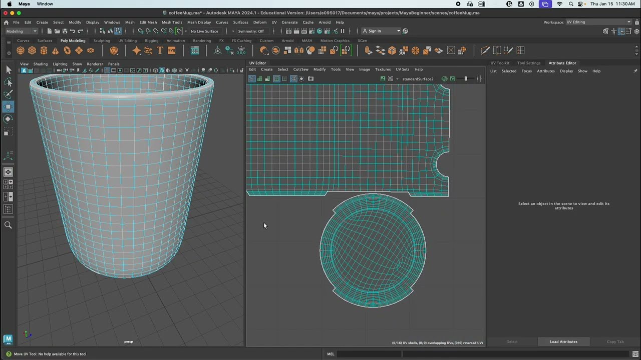
Task: Select the Scale tool in toolbox
Action: (8, 131)
